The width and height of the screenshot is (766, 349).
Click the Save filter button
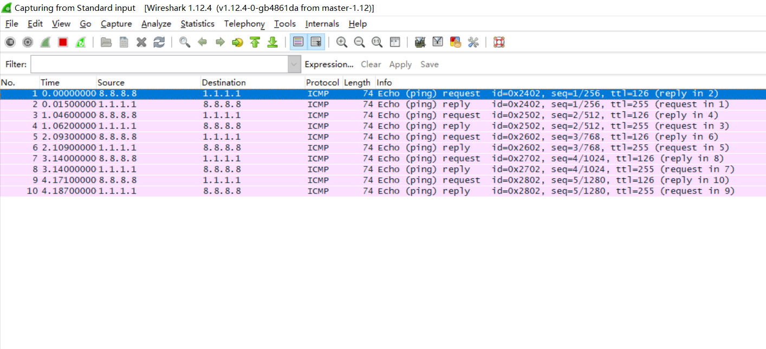pyautogui.click(x=430, y=64)
